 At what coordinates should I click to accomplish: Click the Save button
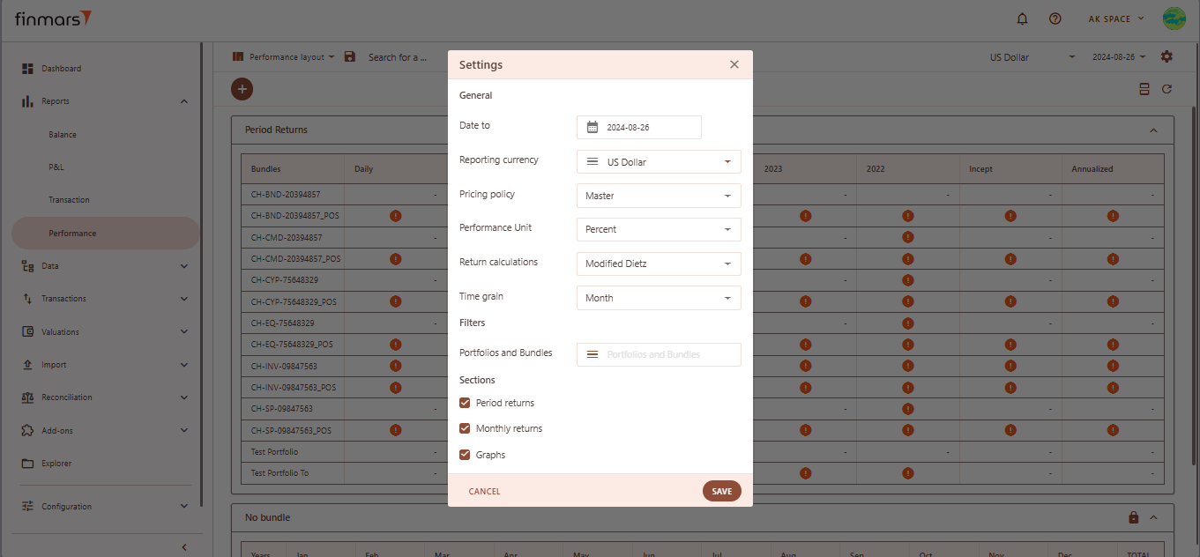[721, 492]
